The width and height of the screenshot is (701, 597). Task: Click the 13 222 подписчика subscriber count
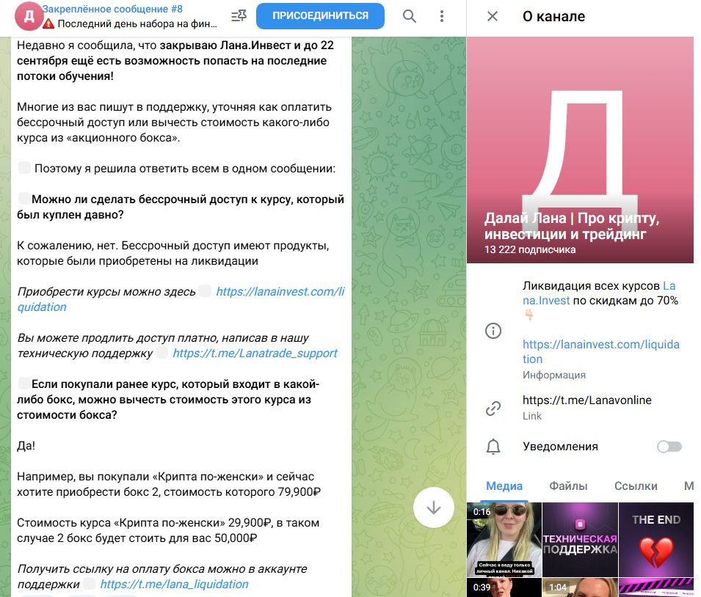click(x=530, y=250)
